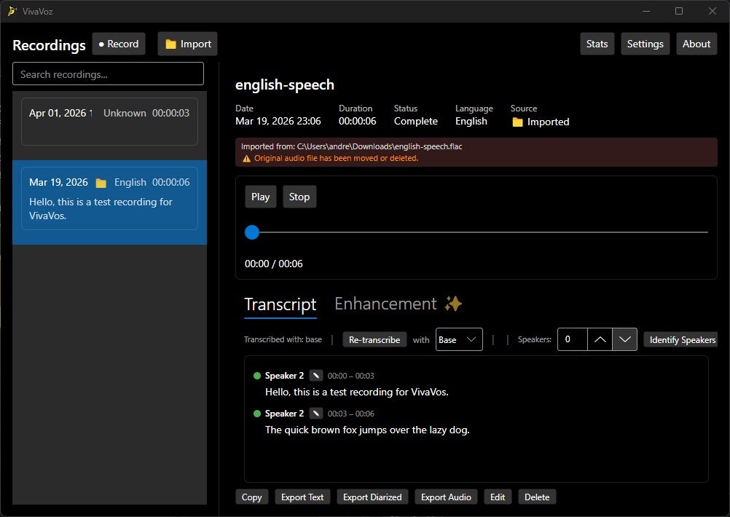Click the Recordings heading
This screenshot has width=730, height=517.
[49, 45]
